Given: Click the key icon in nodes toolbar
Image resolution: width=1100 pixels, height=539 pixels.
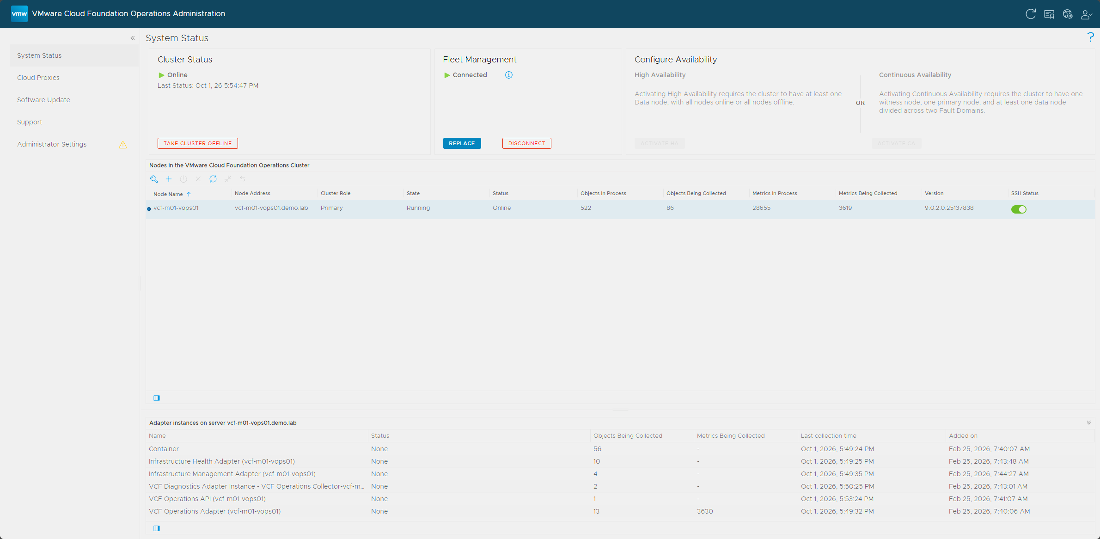Looking at the screenshot, I should point(154,179).
